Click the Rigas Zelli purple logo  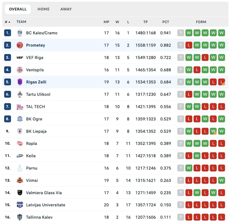pos(20,82)
